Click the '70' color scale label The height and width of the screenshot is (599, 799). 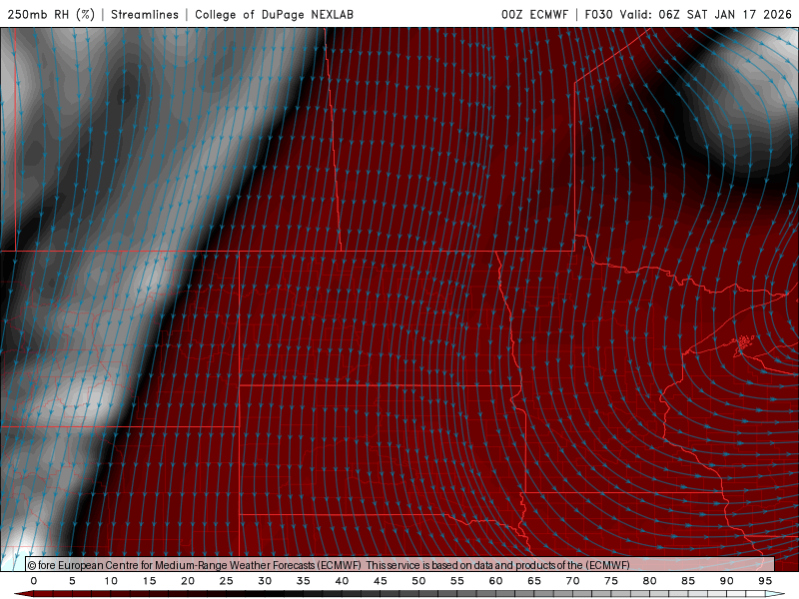[572, 581]
